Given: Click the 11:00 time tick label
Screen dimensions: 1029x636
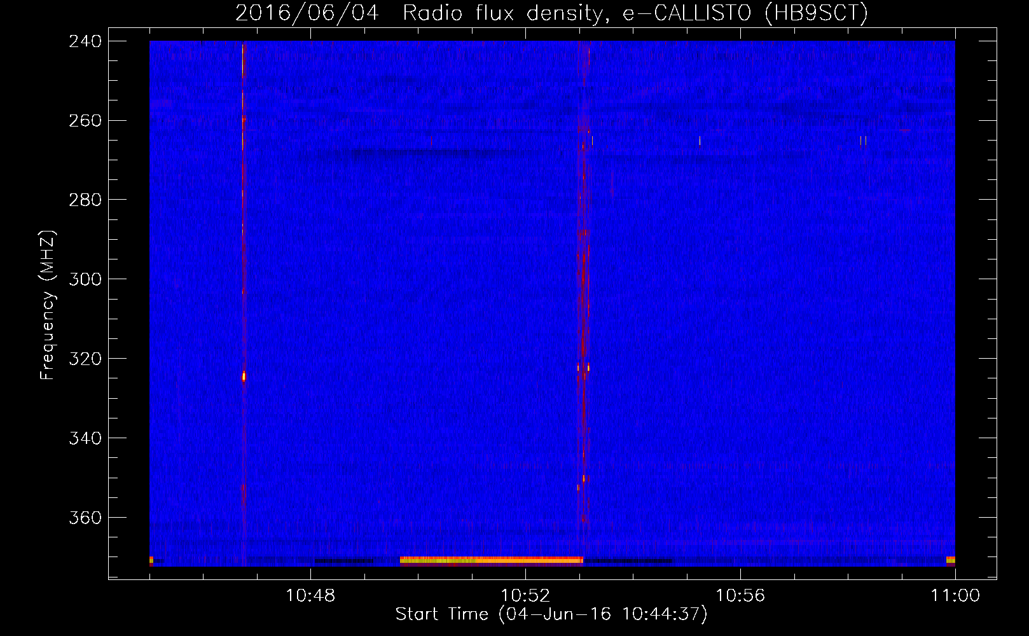Looking at the screenshot, I should [955, 596].
